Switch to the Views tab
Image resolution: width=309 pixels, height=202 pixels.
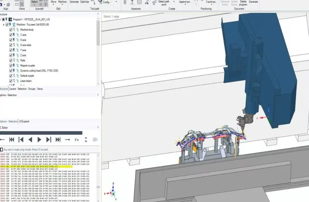click(x=40, y=89)
